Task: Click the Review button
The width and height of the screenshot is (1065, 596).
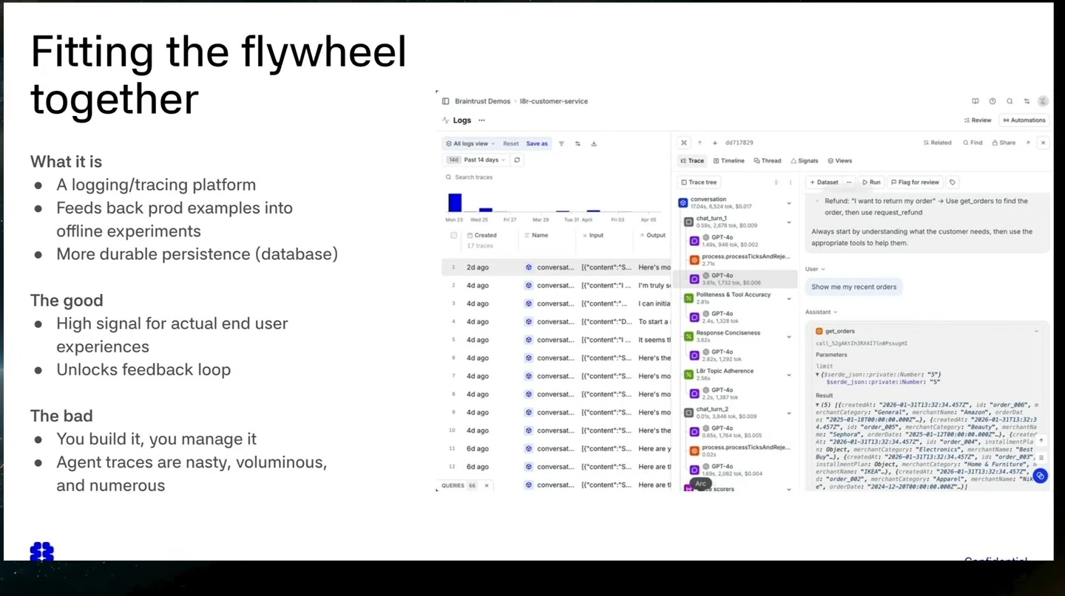Action: [978, 120]
